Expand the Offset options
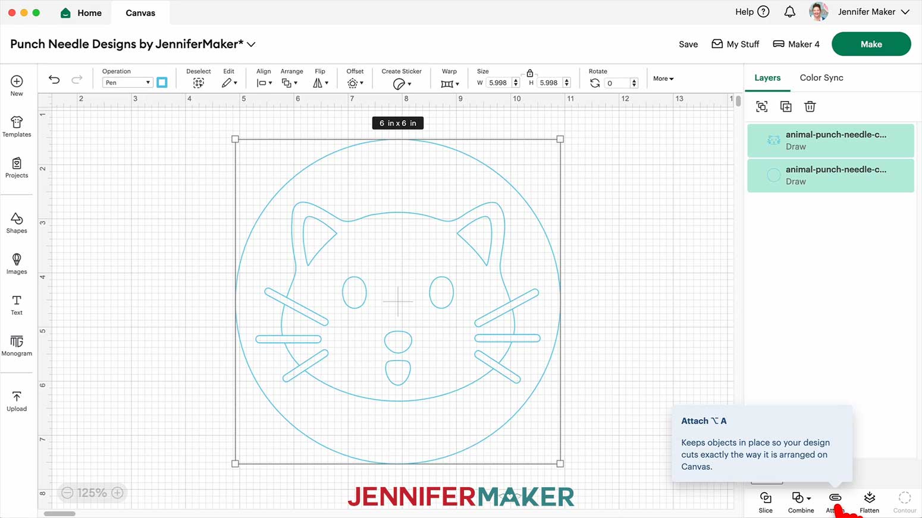Image resolution: width=922 pixels, height=518 pixels. [355, 83]
